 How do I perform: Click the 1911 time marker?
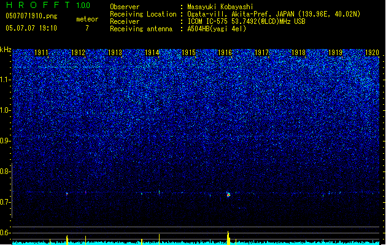[x=41, y=53]
